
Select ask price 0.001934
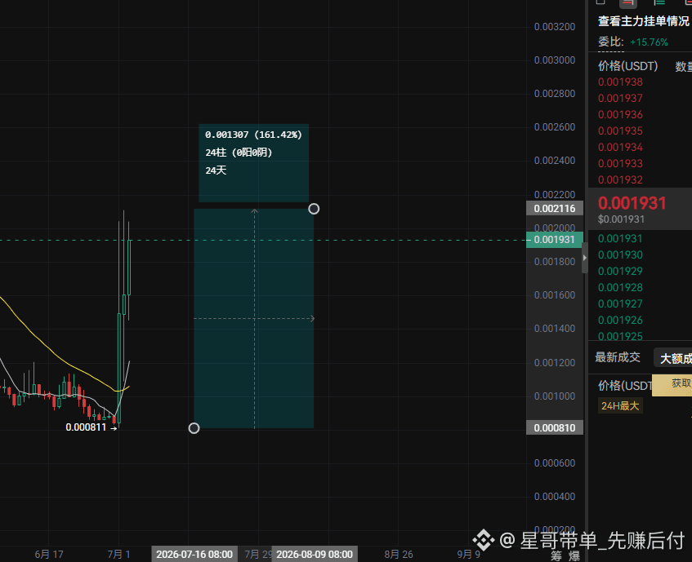coord(620,147)
